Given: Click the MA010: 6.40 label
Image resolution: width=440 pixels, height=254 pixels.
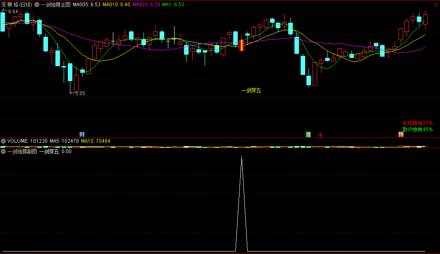Looking at the screenshot, I should click(116, 5).
